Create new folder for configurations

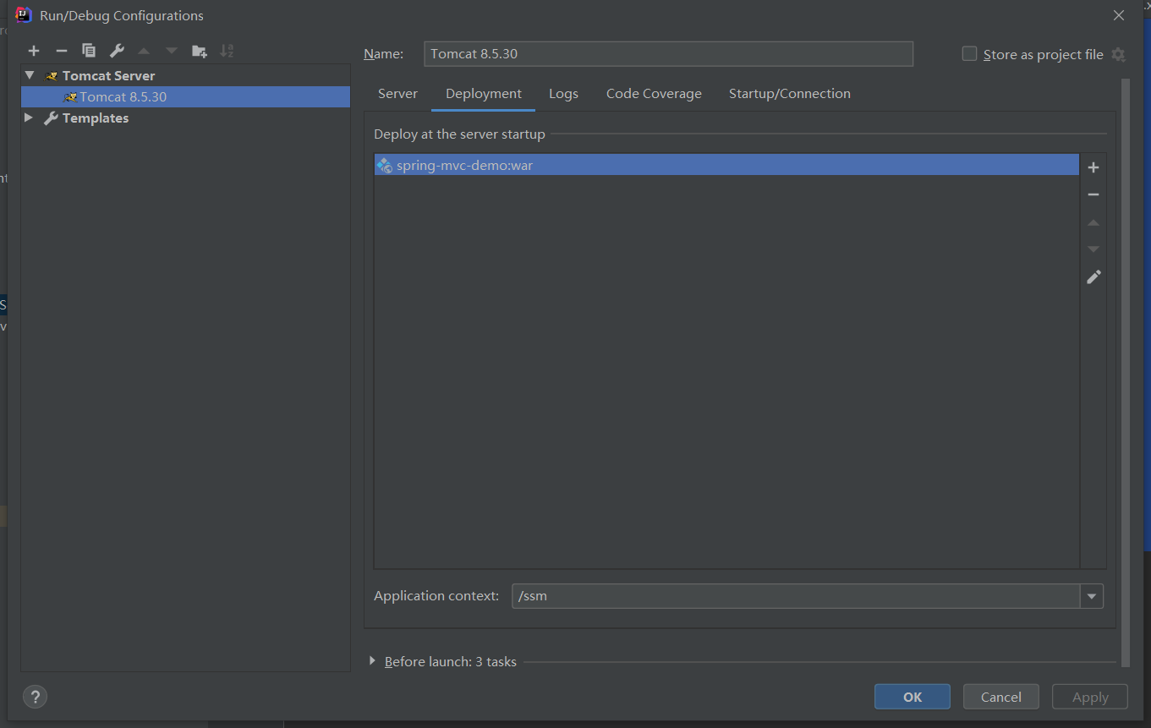[x=199, y=51]
